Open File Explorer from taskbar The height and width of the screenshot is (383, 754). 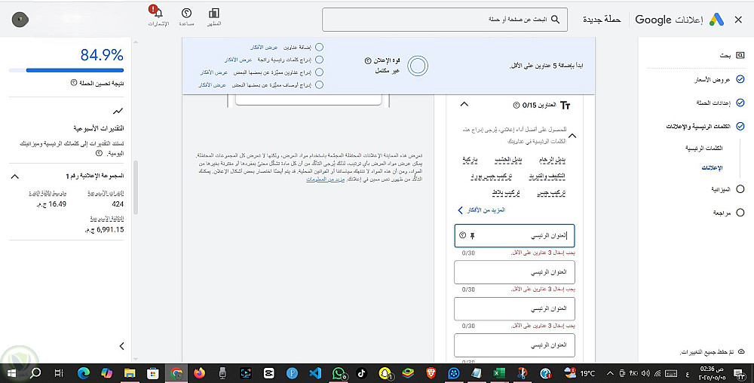click(130, 373)
